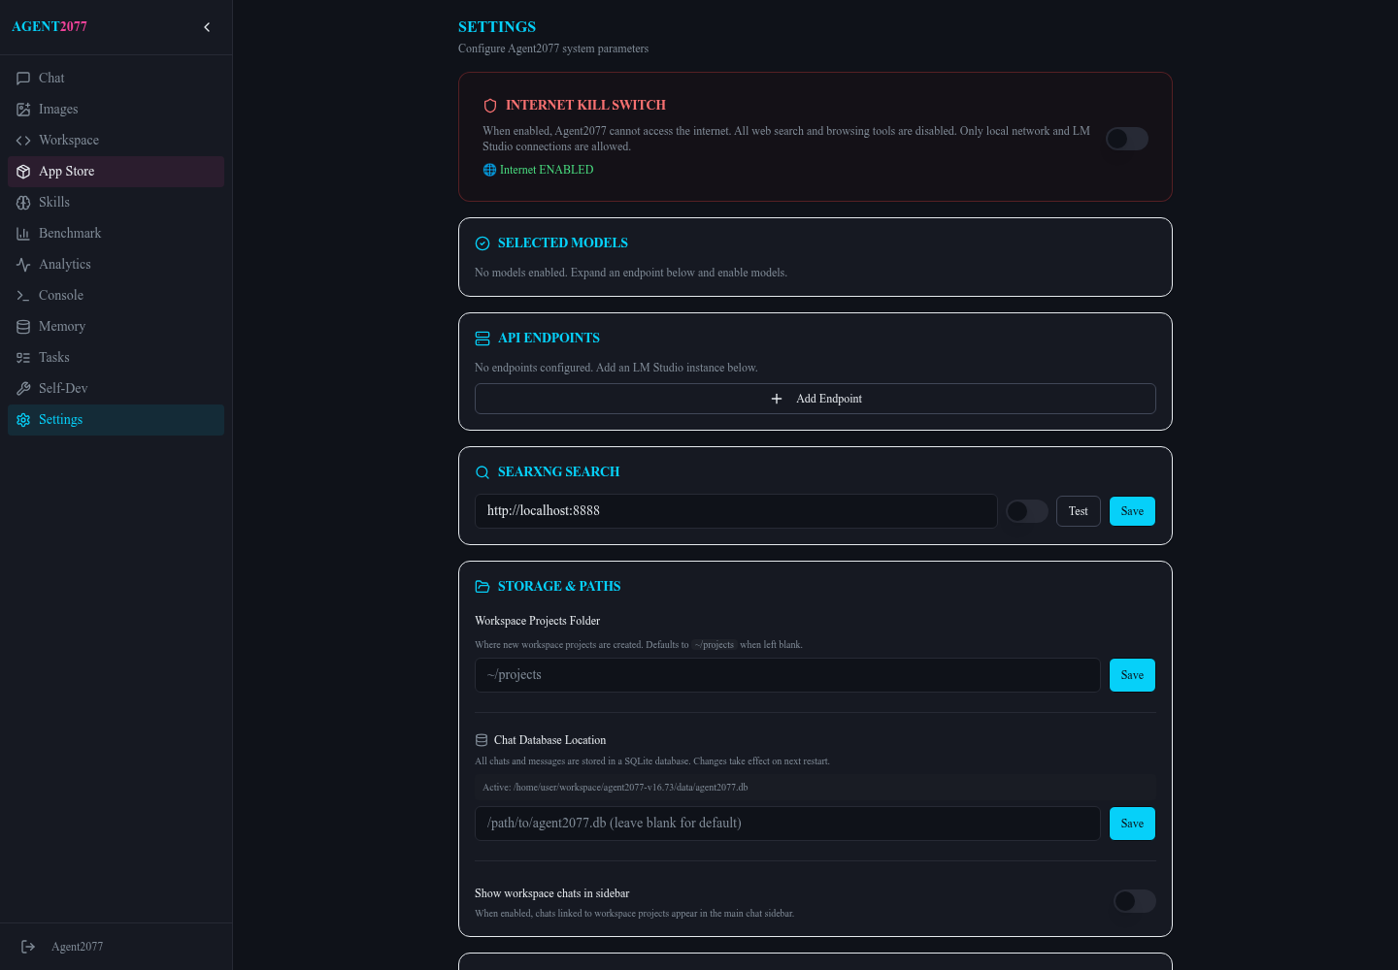Open the Memory page
This screenshot has height=970, width=1398.
(116, 327)
